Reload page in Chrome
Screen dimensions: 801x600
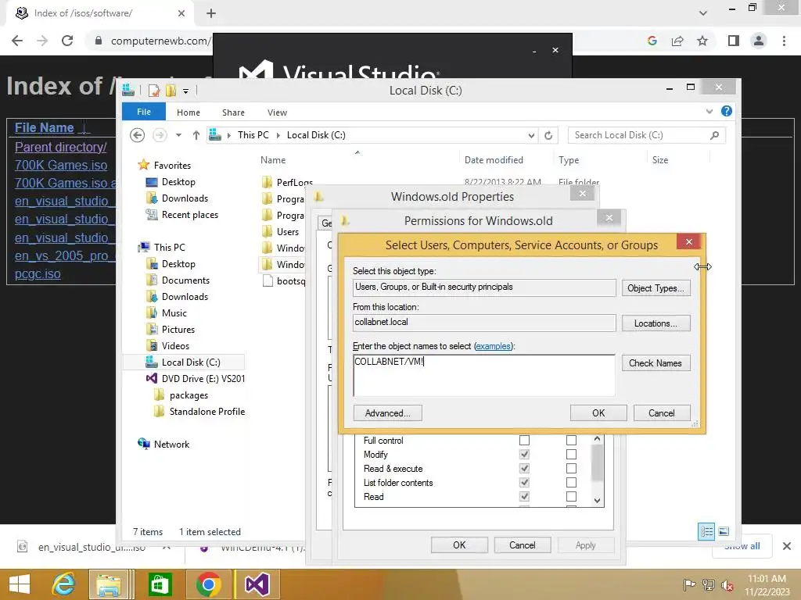pos(67,41)
